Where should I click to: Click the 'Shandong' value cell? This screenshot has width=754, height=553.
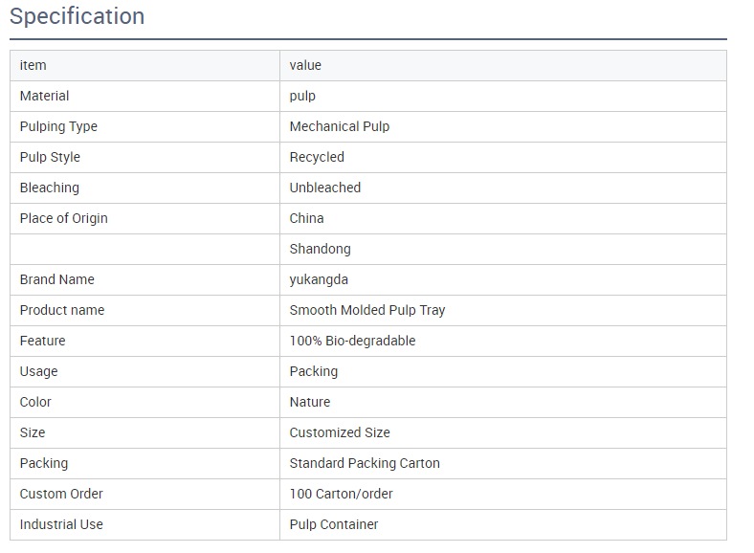tap(321, 249)
